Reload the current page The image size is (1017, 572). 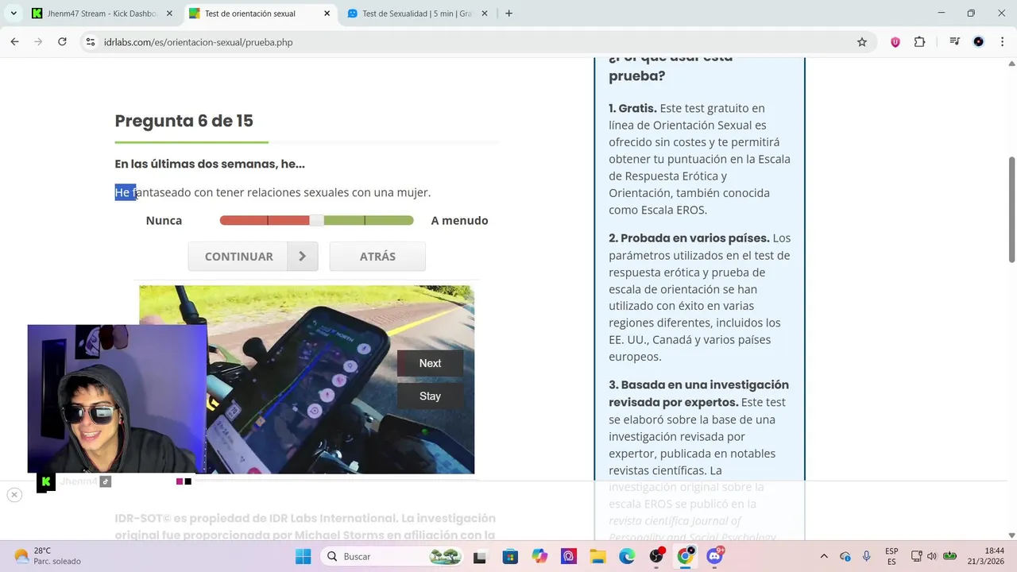coord(62,42)
